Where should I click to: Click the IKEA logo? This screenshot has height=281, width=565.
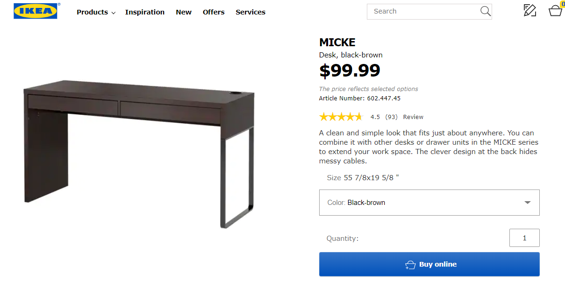(x=36, y=11)
